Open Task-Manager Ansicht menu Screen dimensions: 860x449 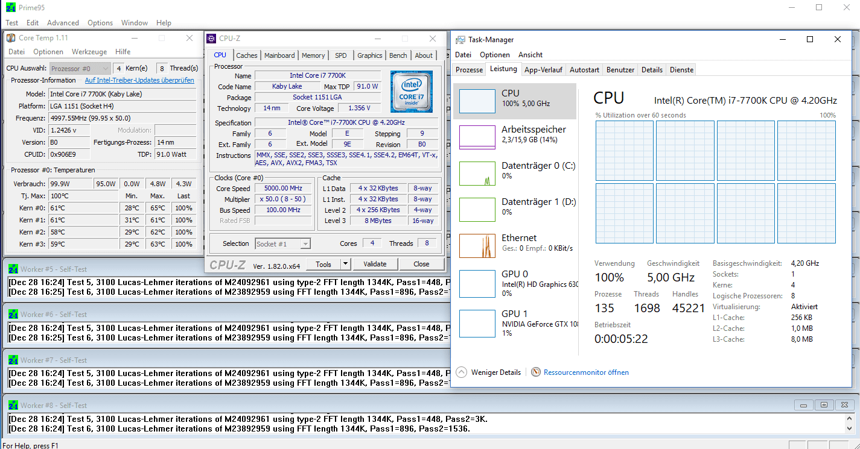(530, 54)
